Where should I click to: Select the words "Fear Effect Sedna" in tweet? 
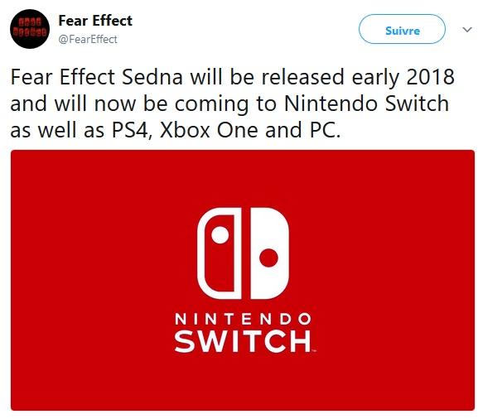click(97, 77)
